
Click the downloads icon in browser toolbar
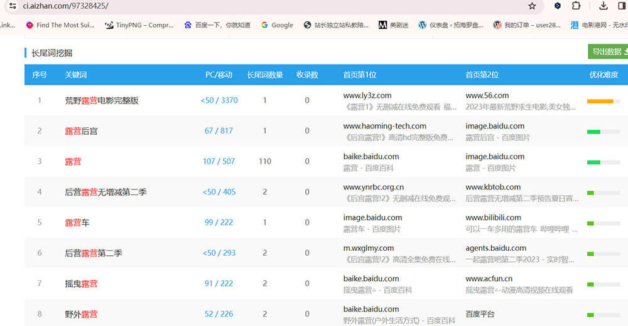click(604, 6)
